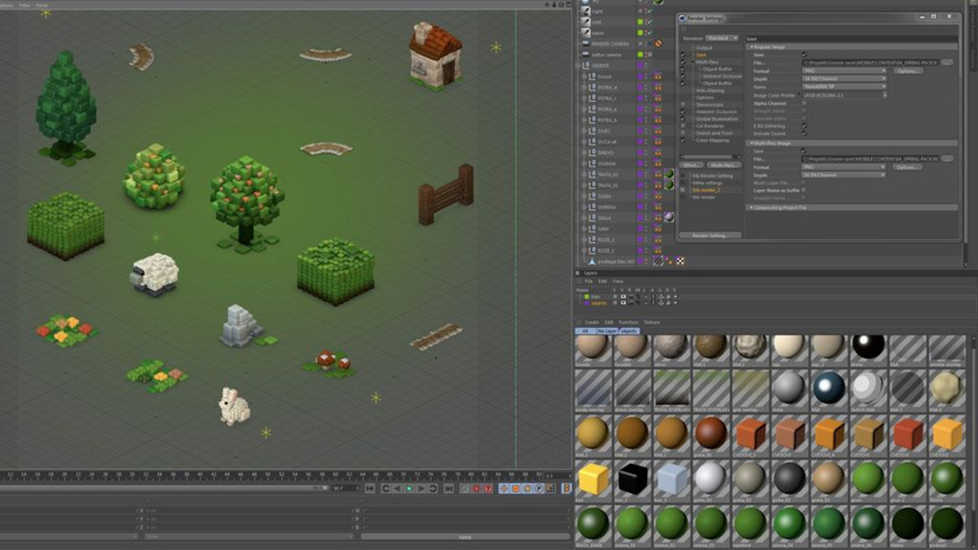Play the animation forward
This screenshot has width=978, height=550.
click(x=409, y=489)
